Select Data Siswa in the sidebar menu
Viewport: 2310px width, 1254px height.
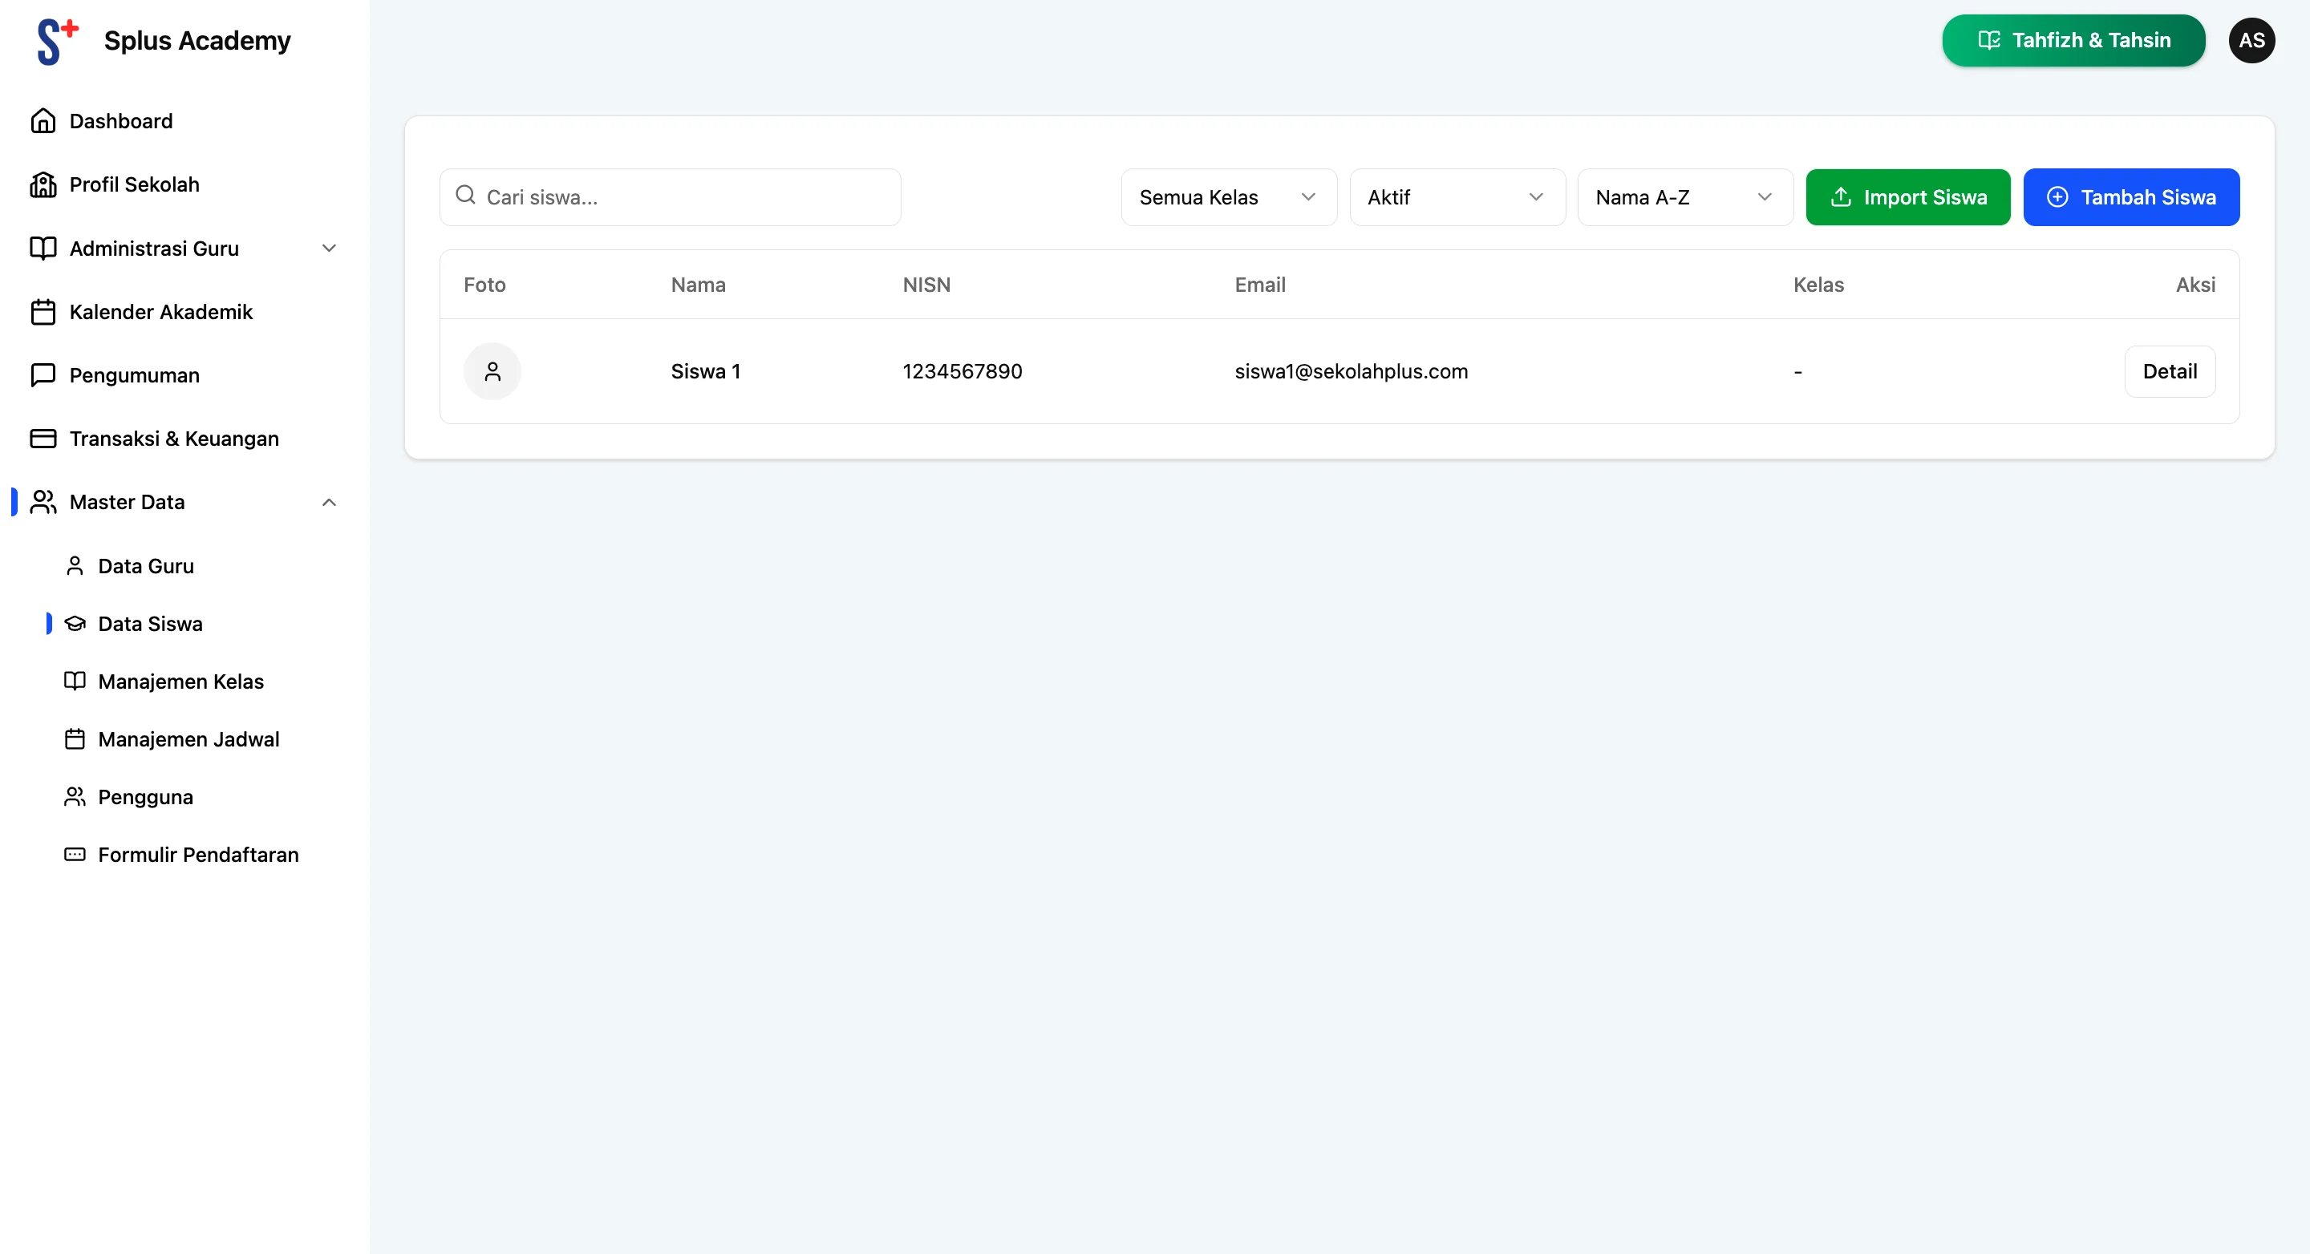152,623
